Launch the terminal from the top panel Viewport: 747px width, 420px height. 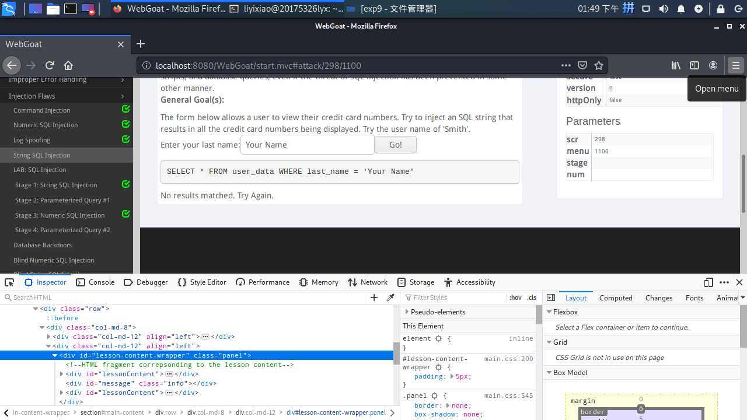click(71, 9)
